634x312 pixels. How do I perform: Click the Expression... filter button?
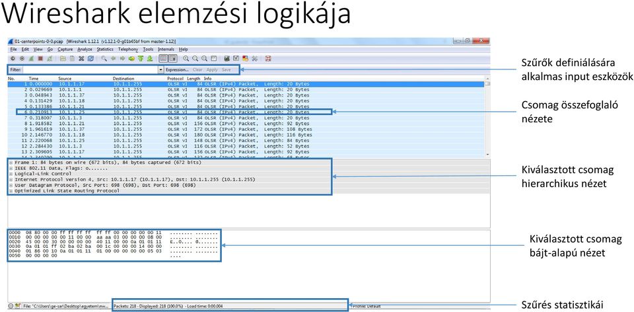177,69
